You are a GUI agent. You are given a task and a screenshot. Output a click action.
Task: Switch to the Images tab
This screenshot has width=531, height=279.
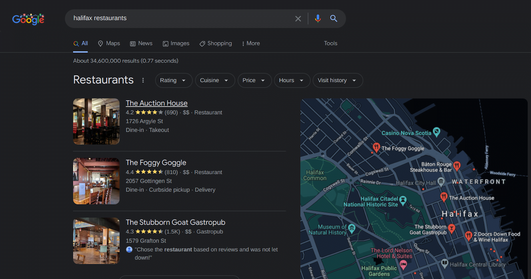pyautogui.click(x=176, y=43)
